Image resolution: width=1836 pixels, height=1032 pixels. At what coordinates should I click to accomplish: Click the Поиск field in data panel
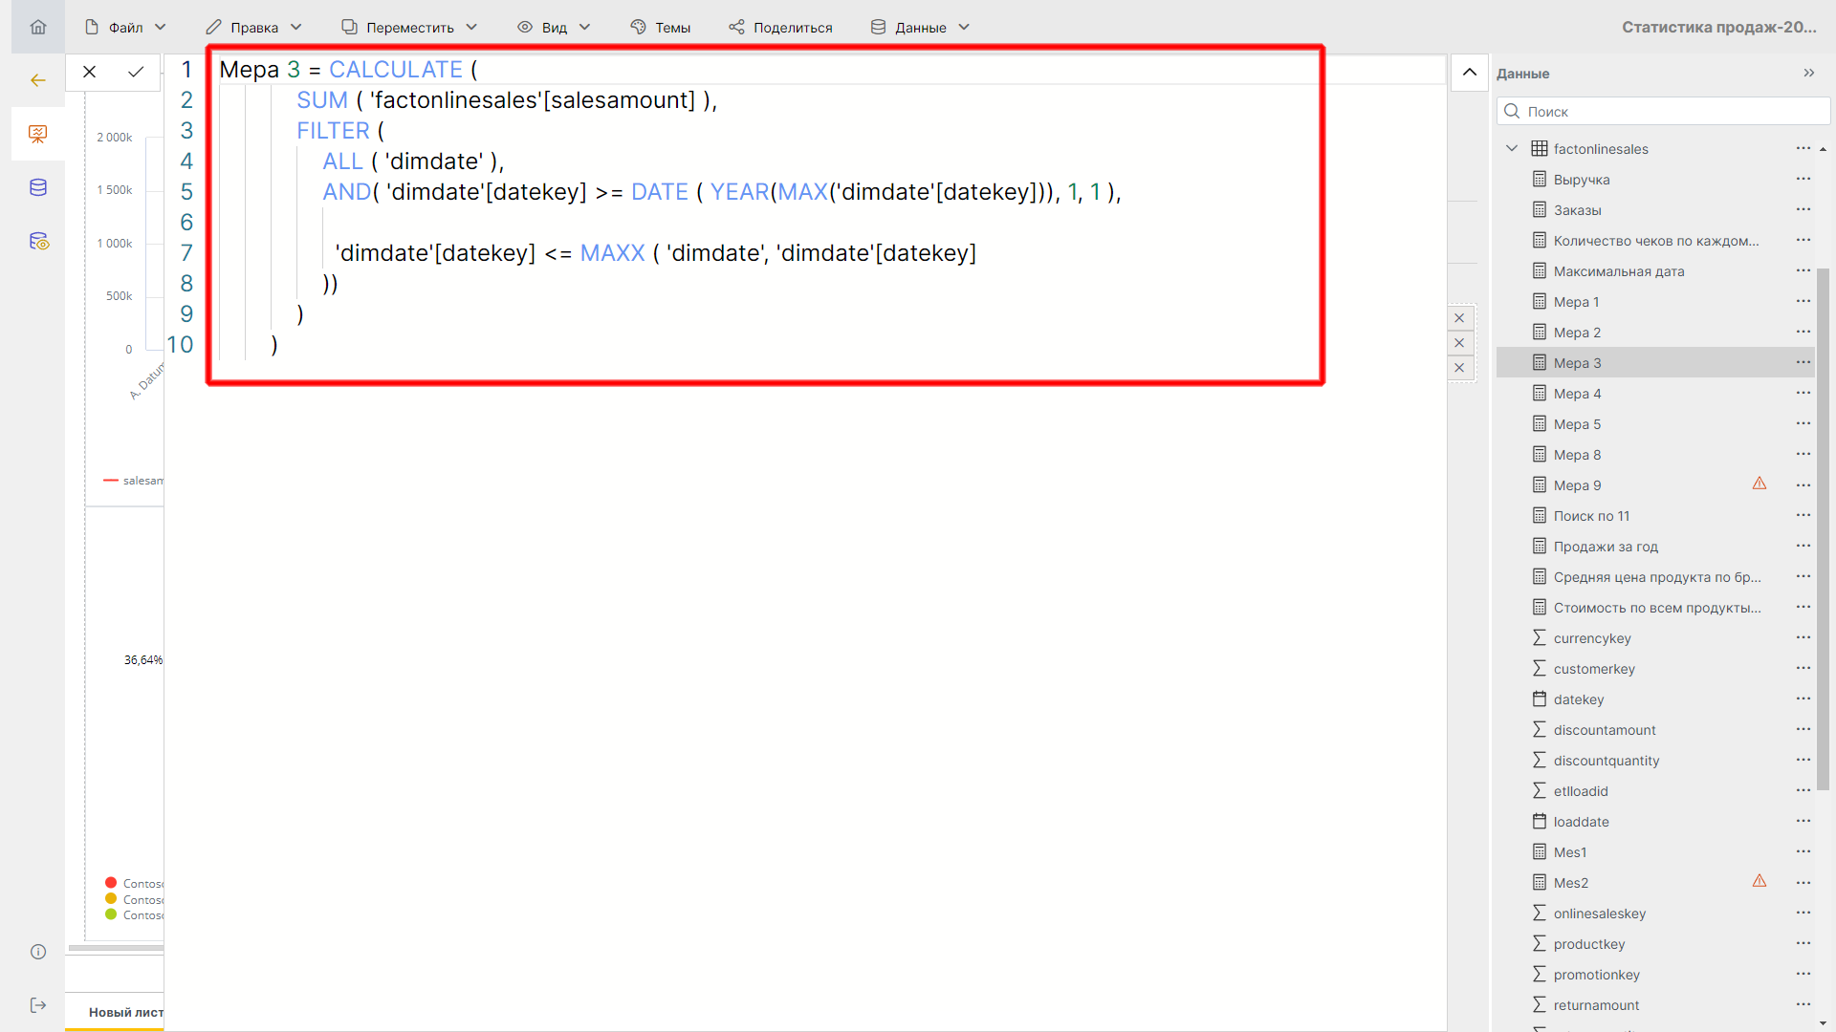[1664, 112]
